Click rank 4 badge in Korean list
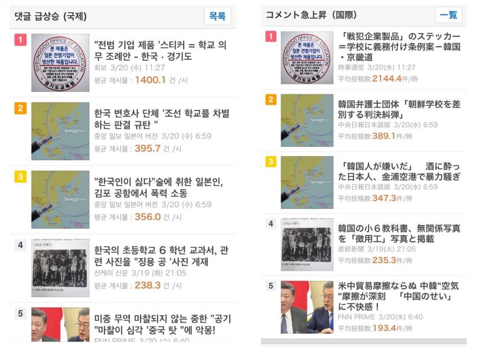Viewport: 491px width, 350px height. click(x=20, y=245)
